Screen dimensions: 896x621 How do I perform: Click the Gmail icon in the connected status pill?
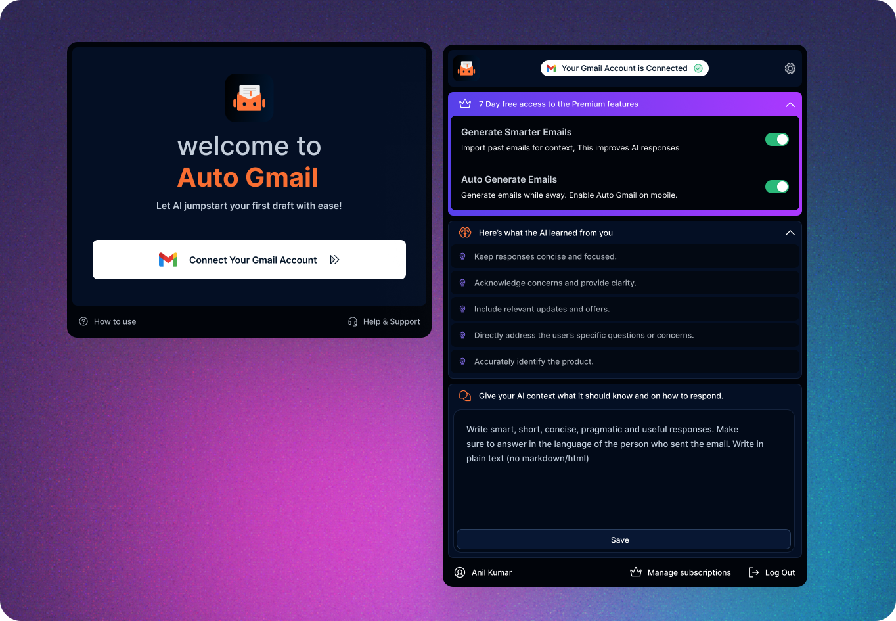coord(551,68)
